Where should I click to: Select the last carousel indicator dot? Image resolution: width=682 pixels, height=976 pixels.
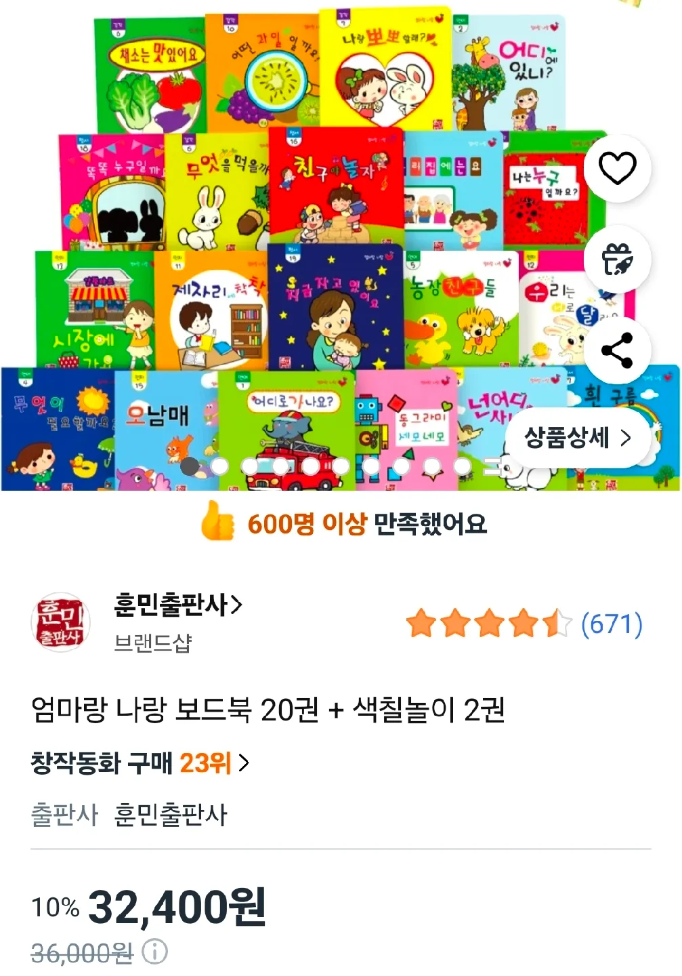tap(462, 466)
